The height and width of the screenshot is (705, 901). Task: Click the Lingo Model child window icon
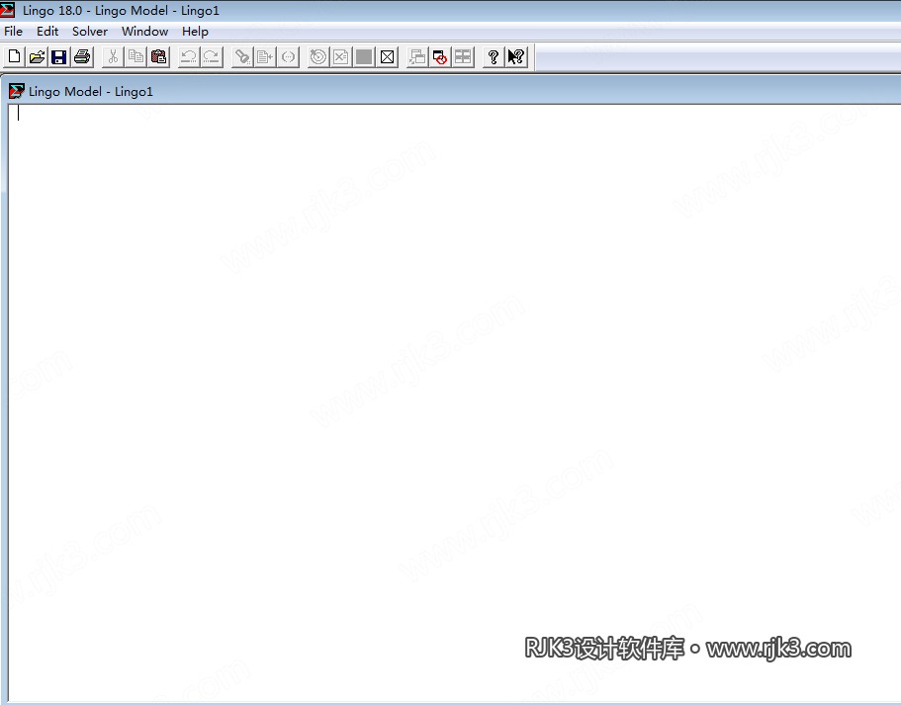(17, 91)
